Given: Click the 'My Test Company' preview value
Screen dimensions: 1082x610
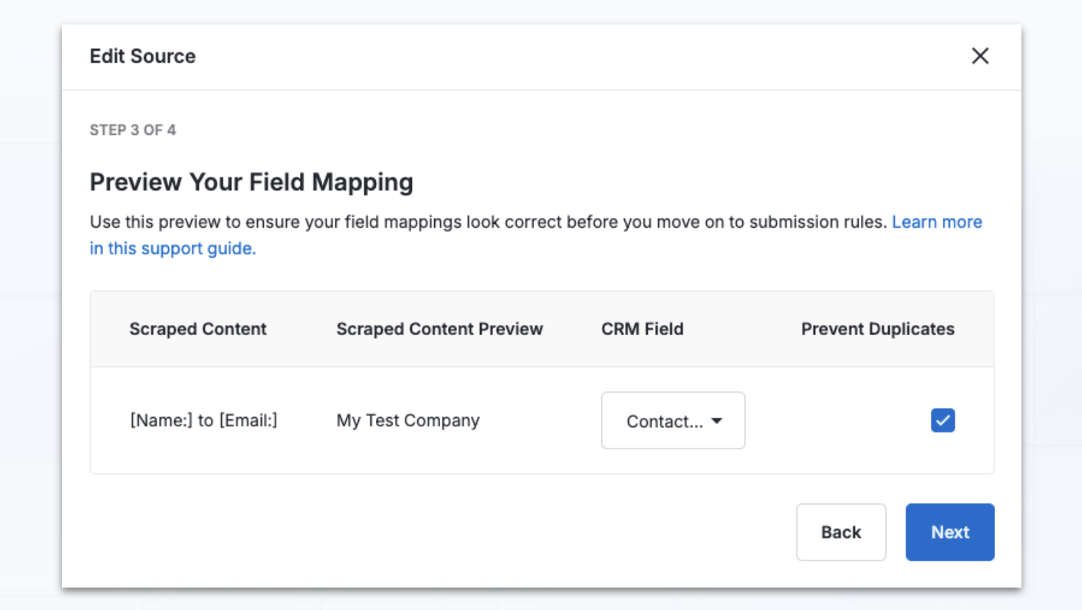Looking at the screenshot, I should click(x=408, y=421).
